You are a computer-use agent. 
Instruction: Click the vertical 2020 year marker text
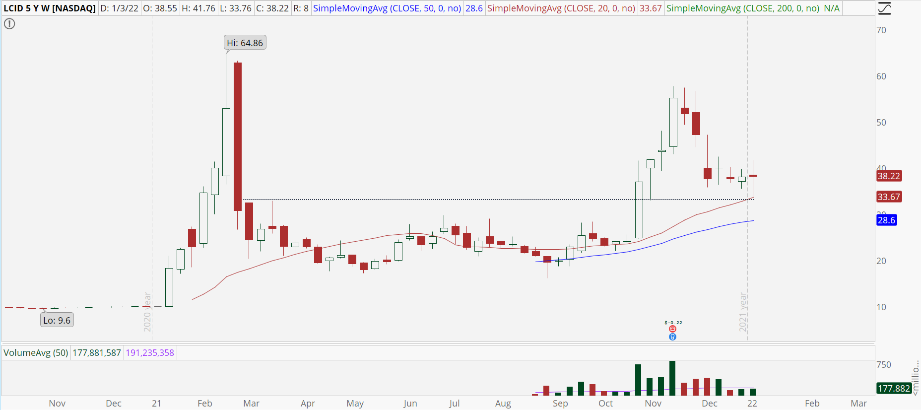click(x=147, y=312)
